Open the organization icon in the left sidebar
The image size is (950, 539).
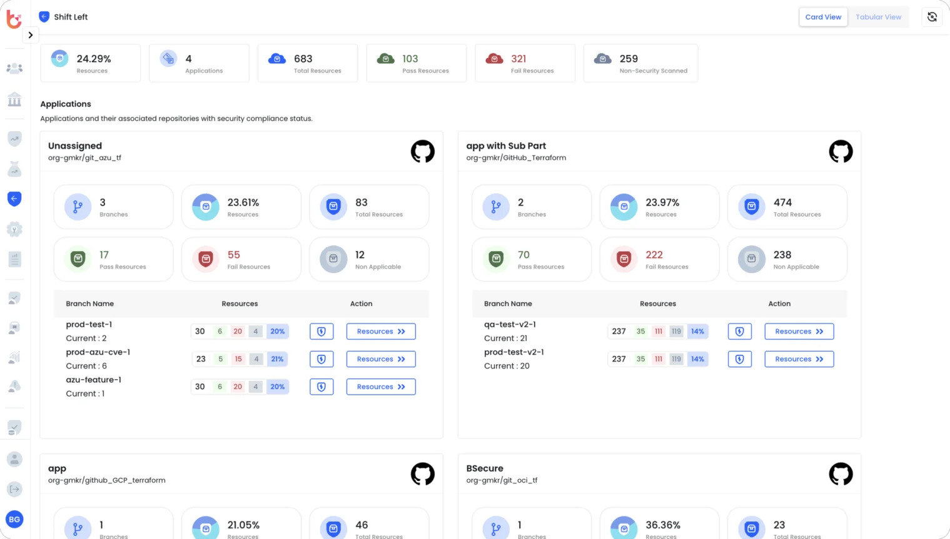[14, 100]
